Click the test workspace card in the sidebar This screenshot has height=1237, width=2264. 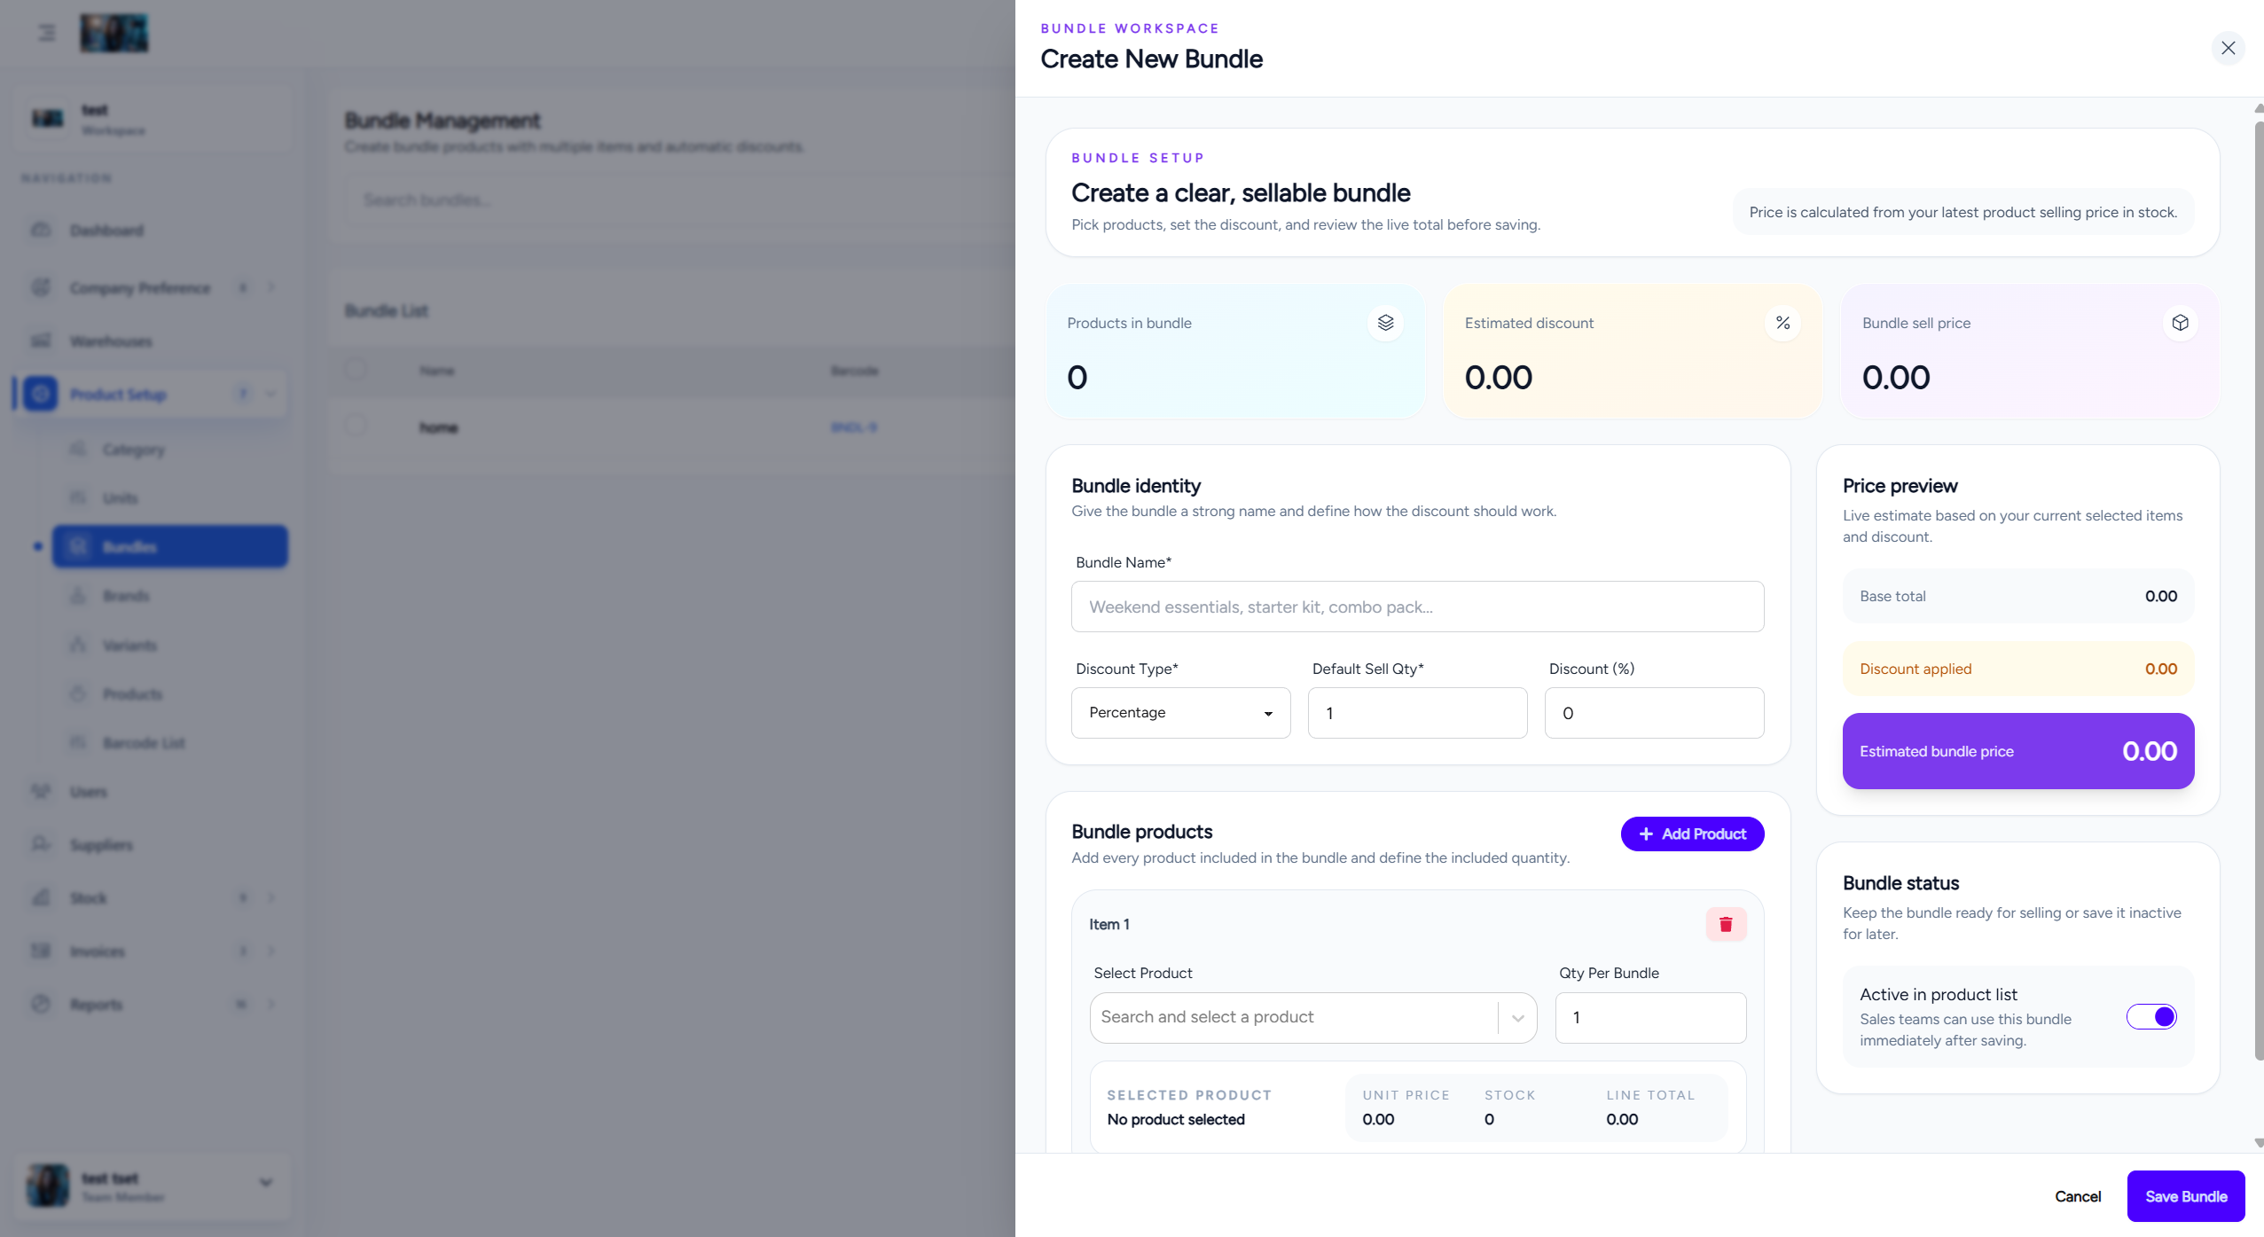(x=153, y=119)
